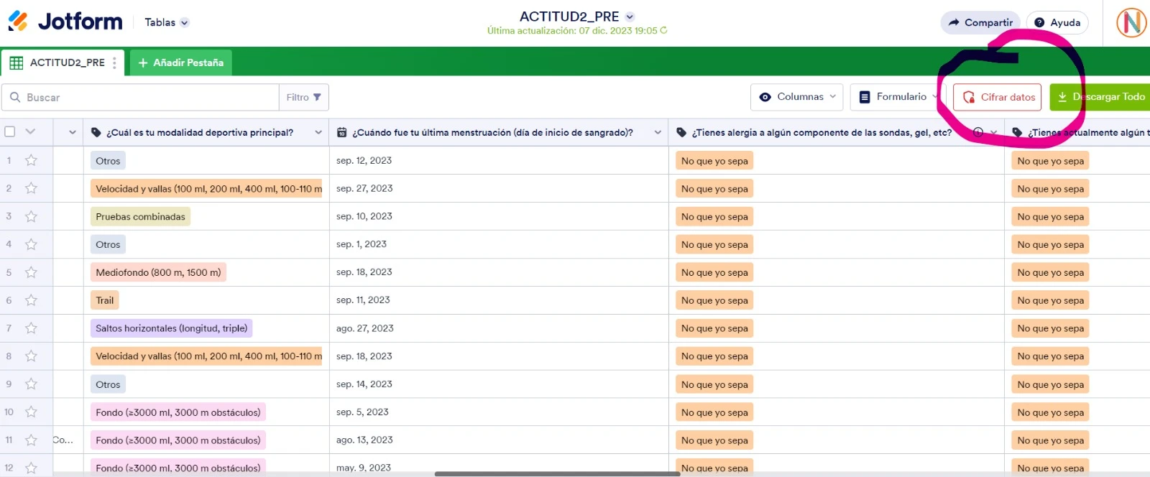Click the Cifrar datos button
Viewport: 1150px width, 477px height.
point(998,97)
